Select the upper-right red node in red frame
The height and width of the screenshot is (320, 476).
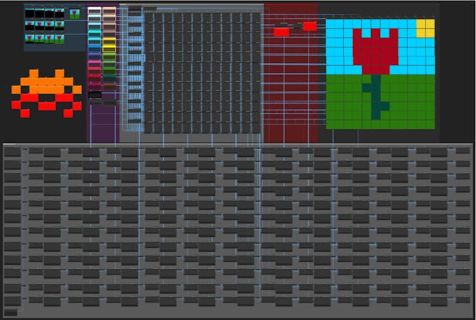coord(309,26)
